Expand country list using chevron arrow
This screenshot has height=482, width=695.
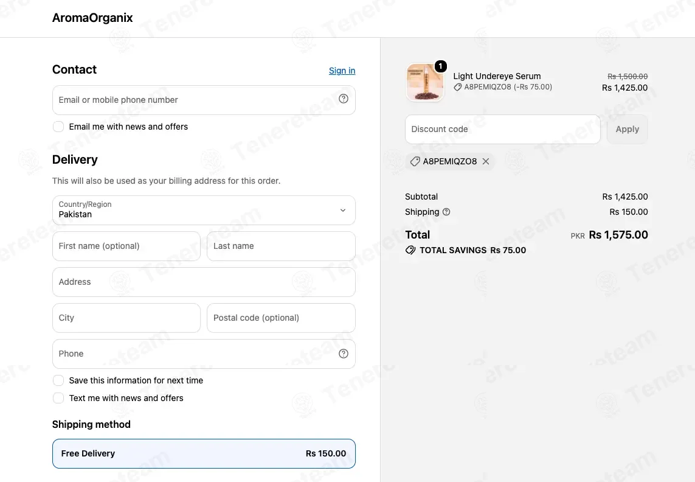[342, 211]
